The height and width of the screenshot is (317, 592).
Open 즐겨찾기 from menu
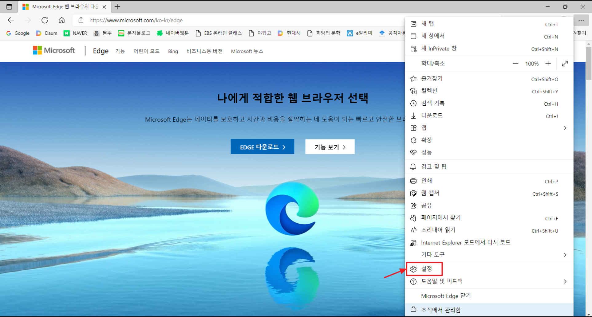489,79
